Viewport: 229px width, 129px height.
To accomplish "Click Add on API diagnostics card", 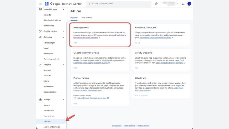I will 75,43.
